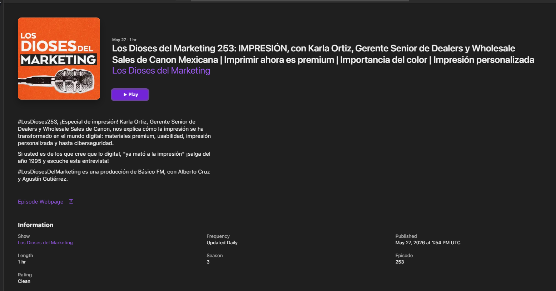The width and height of the screenshot is (556, 291).
Task: Click the Episode number value '253'
Action: point(399,262)
